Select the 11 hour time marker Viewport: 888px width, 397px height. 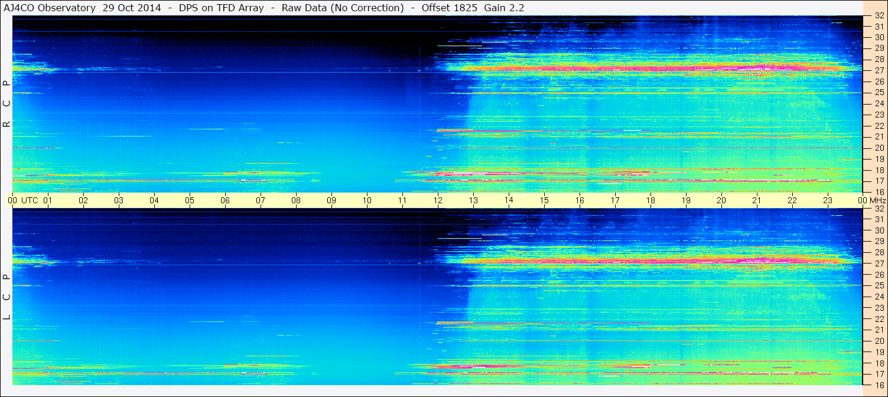click(x=402, y=200)
